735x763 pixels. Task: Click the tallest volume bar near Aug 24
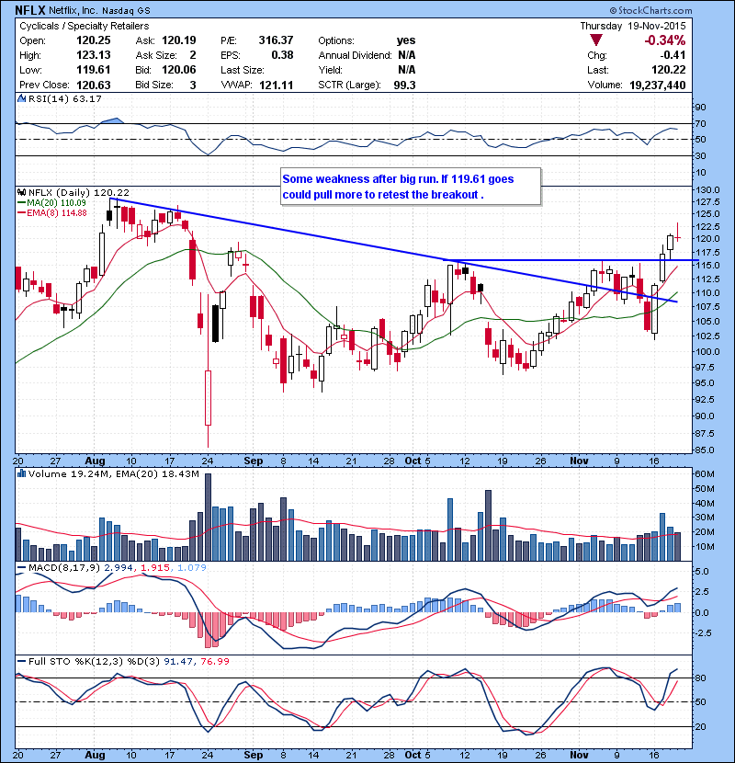pyautogui.click(x=209, y=518)
